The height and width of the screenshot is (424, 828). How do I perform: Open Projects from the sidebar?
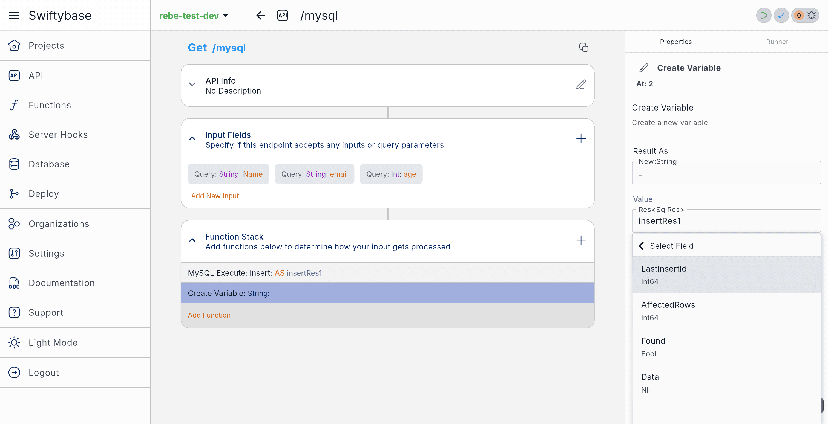click(x=75, y=46)
